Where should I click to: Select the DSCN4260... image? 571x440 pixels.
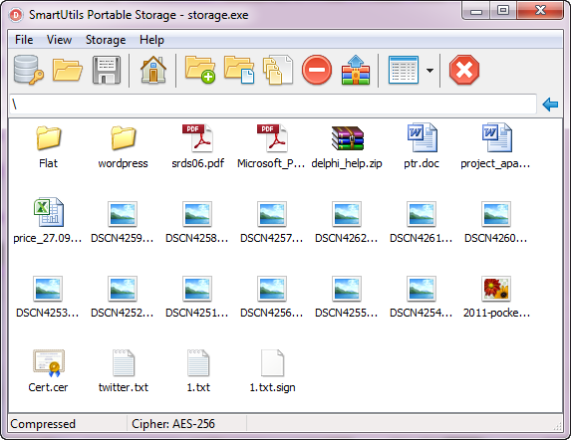[495, 221]
